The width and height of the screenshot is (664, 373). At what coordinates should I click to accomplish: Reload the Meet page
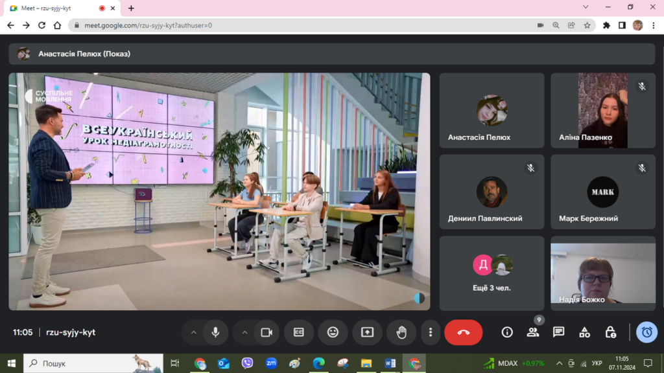click(x=41, y=25)
